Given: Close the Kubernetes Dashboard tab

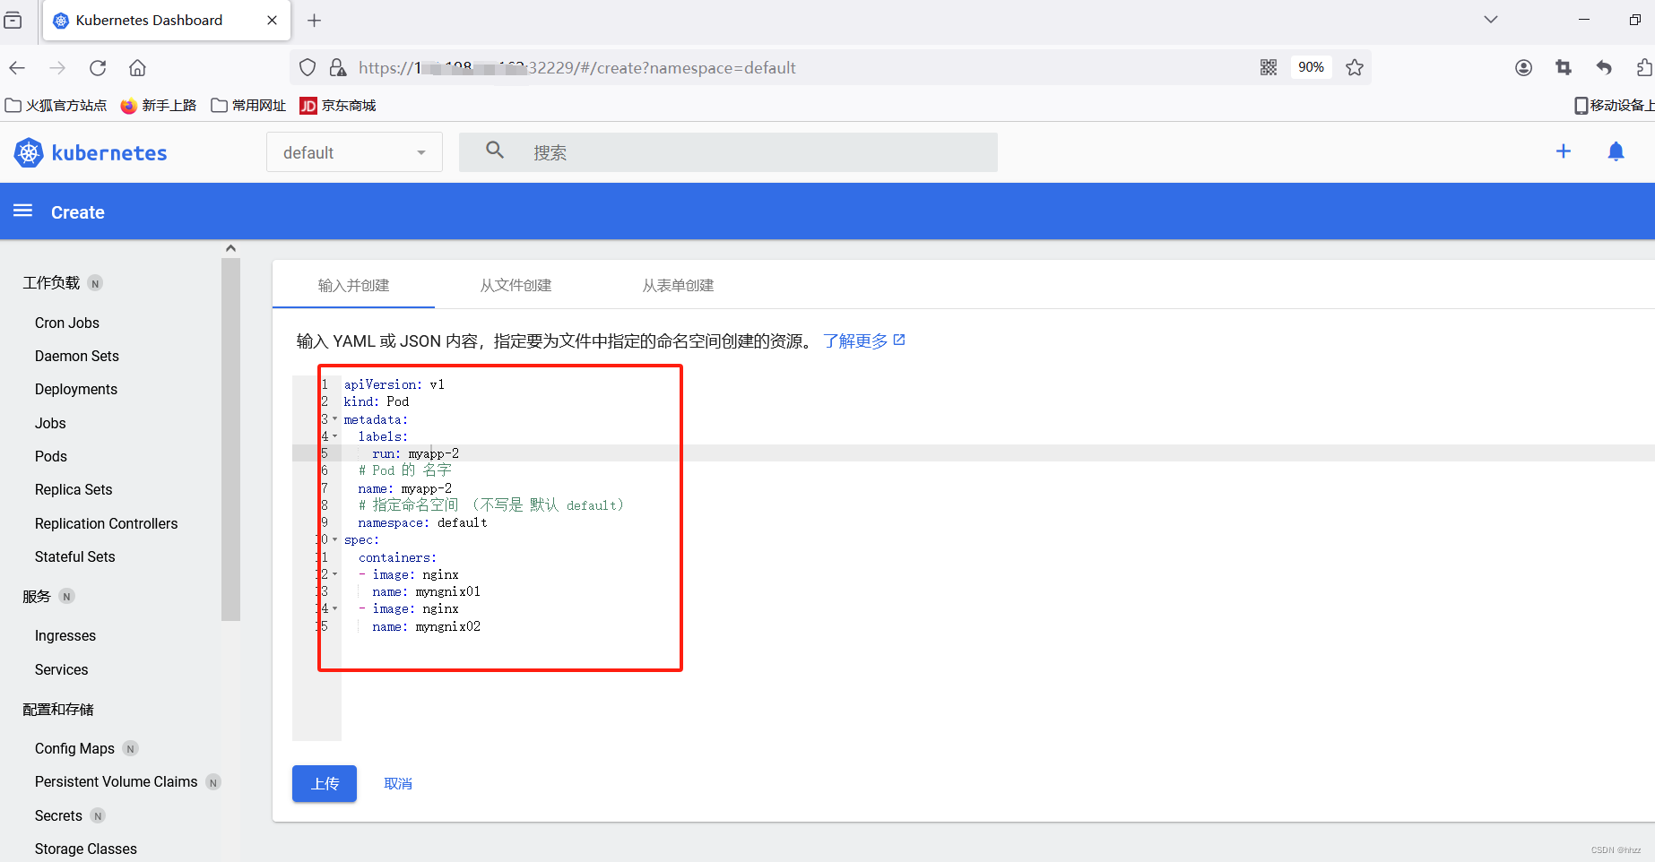Looking at the screenshot, I should (272, 21).
